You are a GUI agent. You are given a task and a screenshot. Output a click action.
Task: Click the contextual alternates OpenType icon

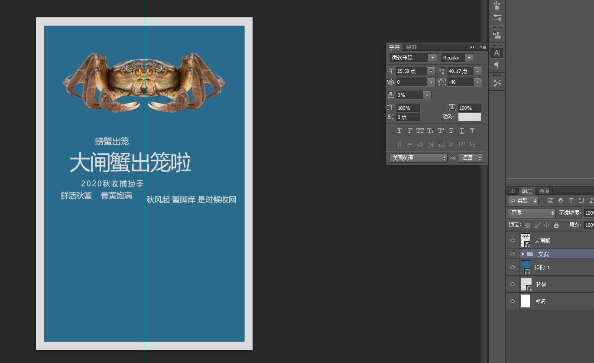[409, 144]
